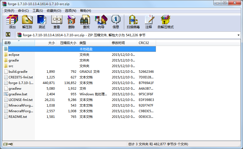The image size is (243, 149).
Task: Select the LICENSE-fml.txt file name
Action: coord(21,100)
